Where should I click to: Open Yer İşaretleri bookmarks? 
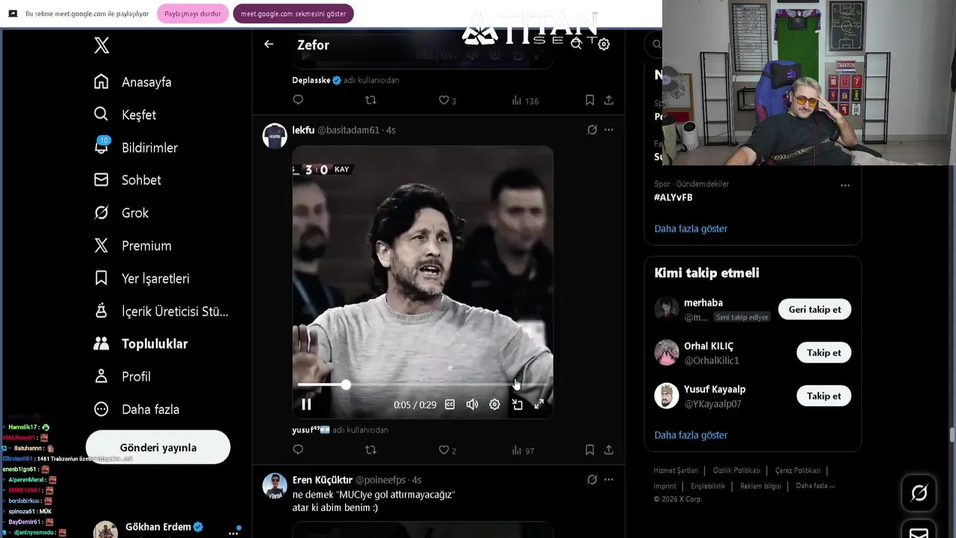click(x=142, y=279)
